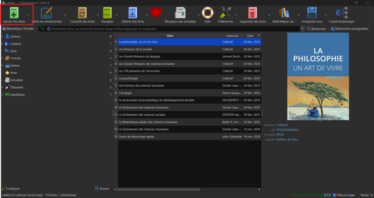The height and width of the screenshot is (198, 374).
Task: Sort by Titre column header
Action: (170, 36)
